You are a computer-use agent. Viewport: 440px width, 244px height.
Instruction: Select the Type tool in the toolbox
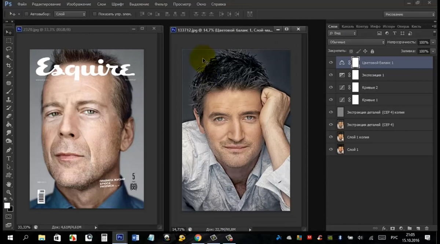tap(9, 158)
